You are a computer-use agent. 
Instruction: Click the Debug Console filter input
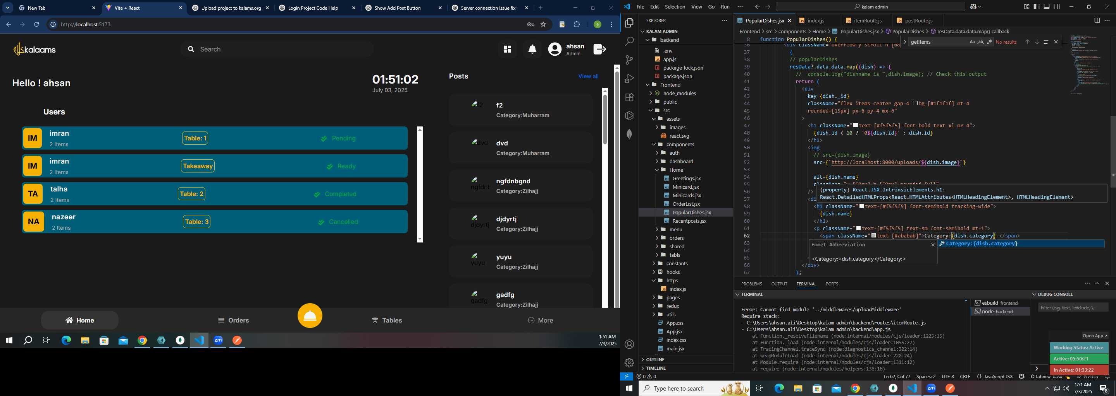(1073, 307)
